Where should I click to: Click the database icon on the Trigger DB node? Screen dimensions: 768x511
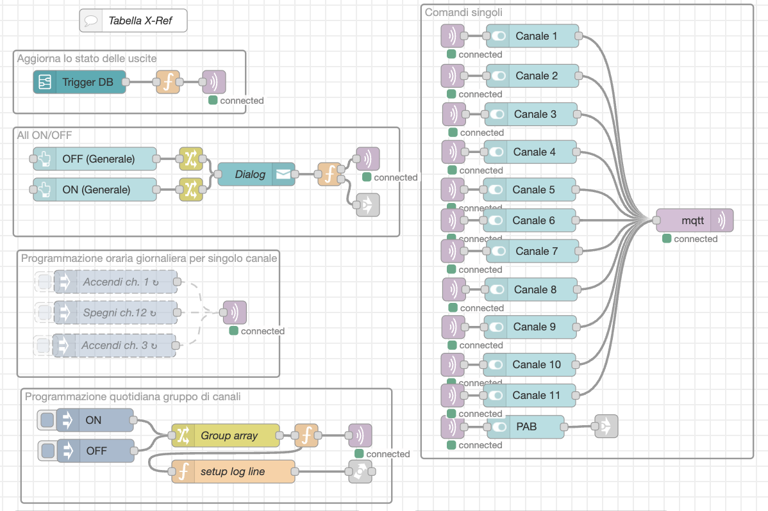tap(46, 82)
